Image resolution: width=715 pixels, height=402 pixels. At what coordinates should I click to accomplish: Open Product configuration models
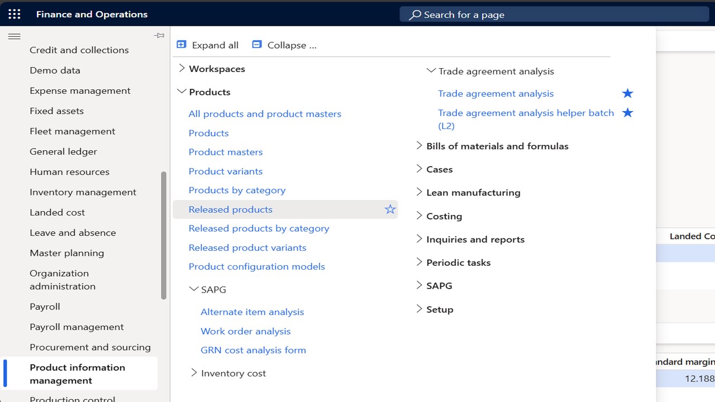click(256, 266)
